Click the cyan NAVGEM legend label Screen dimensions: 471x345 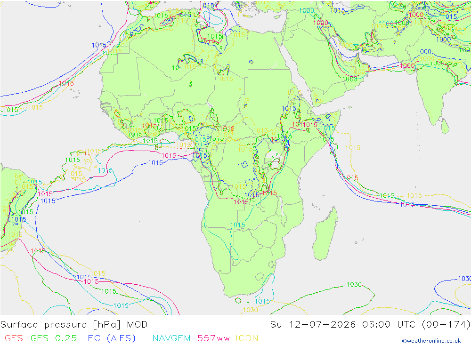tap(171, 338)
